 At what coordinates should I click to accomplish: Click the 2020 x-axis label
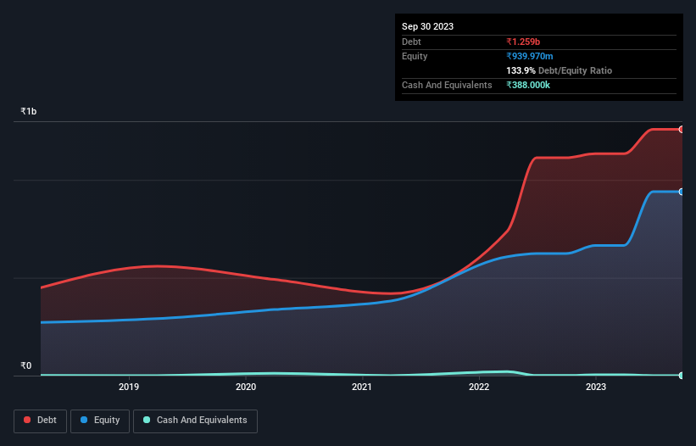pos(246,387)
